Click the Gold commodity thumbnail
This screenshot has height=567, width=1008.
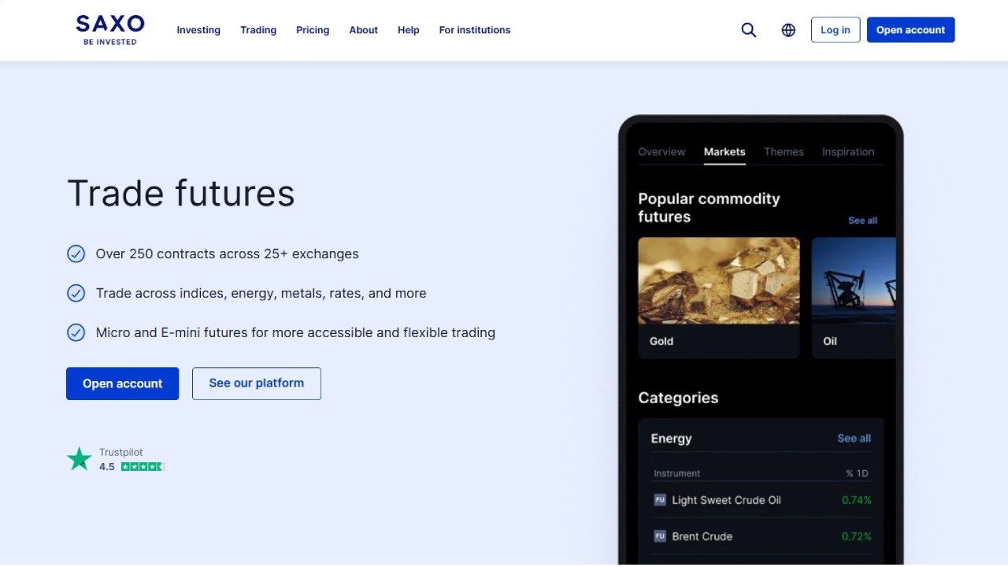click(x=718, y=280)
